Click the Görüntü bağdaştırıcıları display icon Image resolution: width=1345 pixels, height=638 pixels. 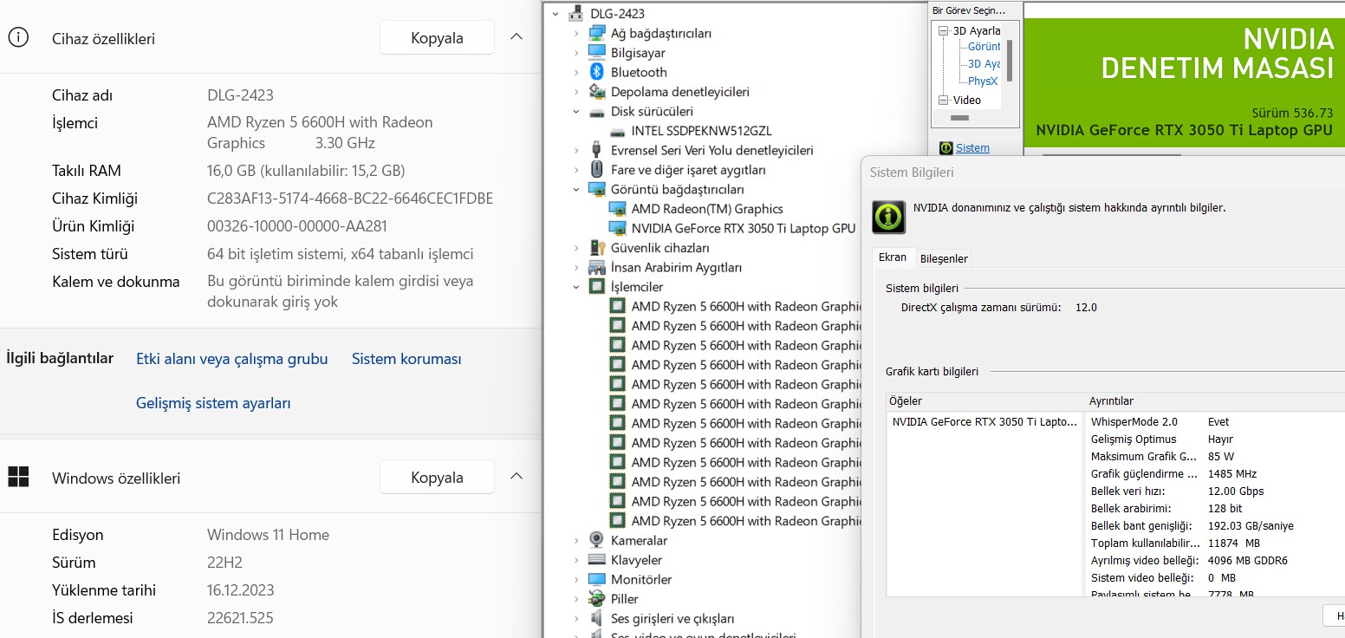pyautogui.click(x=596, y=189)
